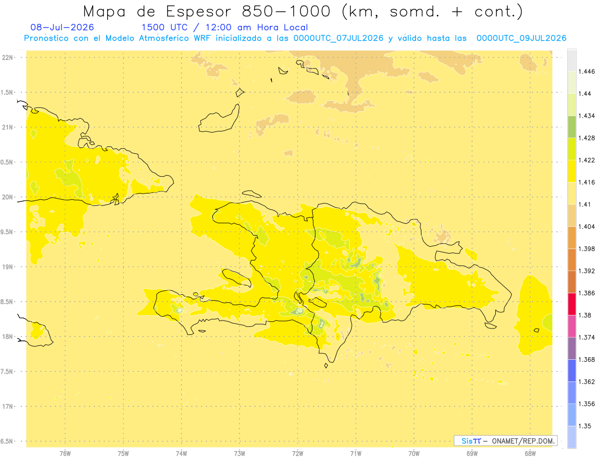Click the legend value 1.35

click(584, 426)
